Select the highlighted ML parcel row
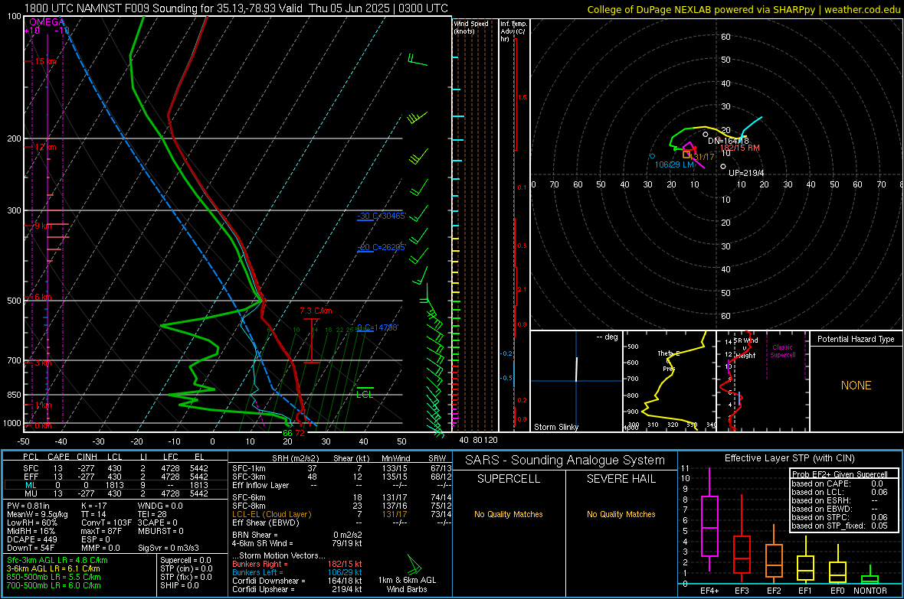Screen dimensions: 904x599 pyautogui.click(x=116, y=485)
